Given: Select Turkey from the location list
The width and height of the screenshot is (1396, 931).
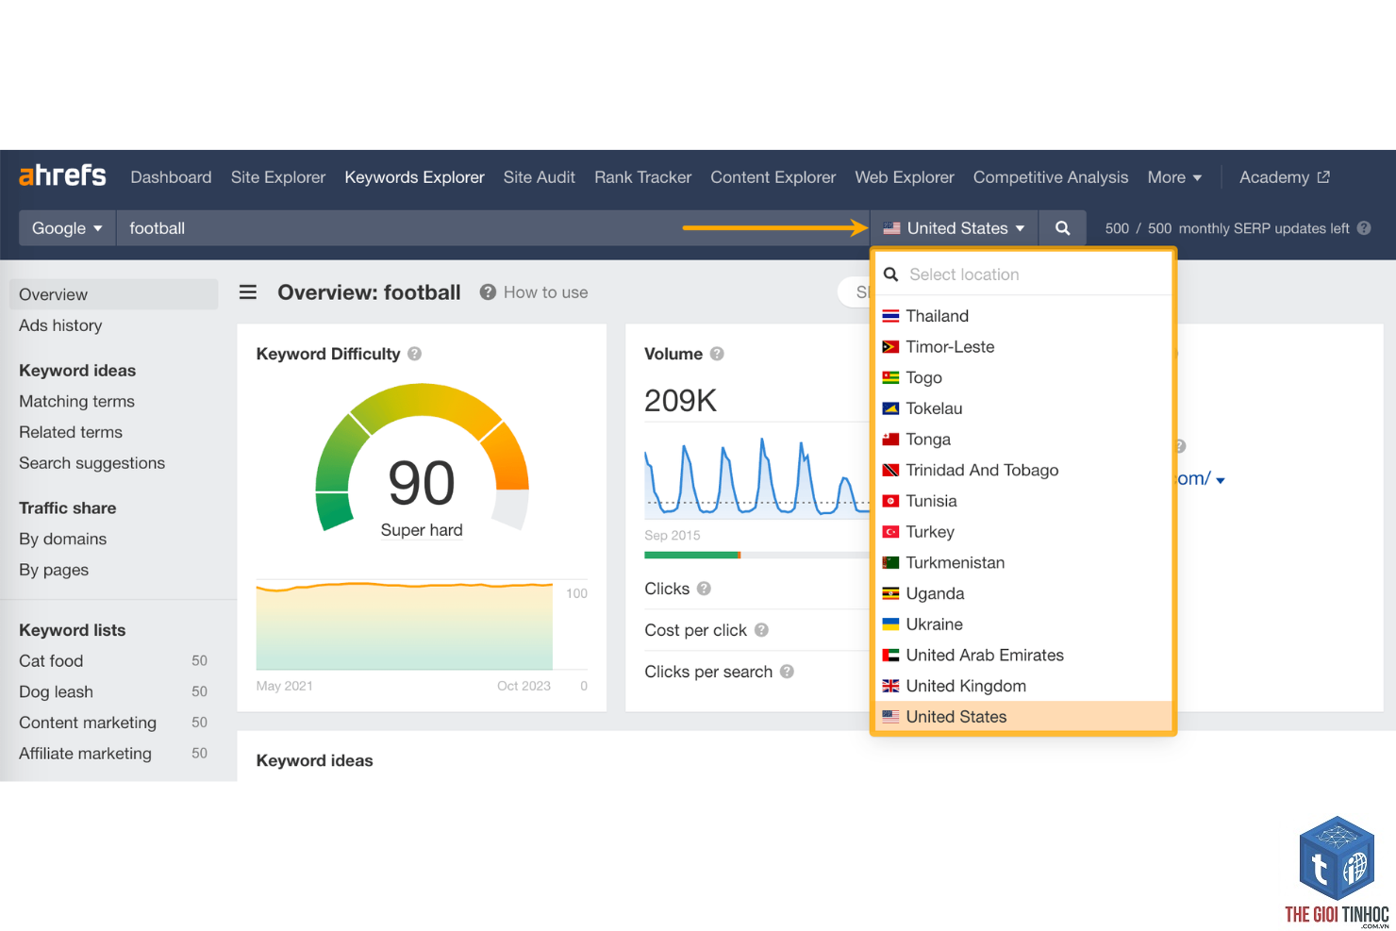Looking at the screenshot, I should pyautogui.click(x=1023, y=532).
